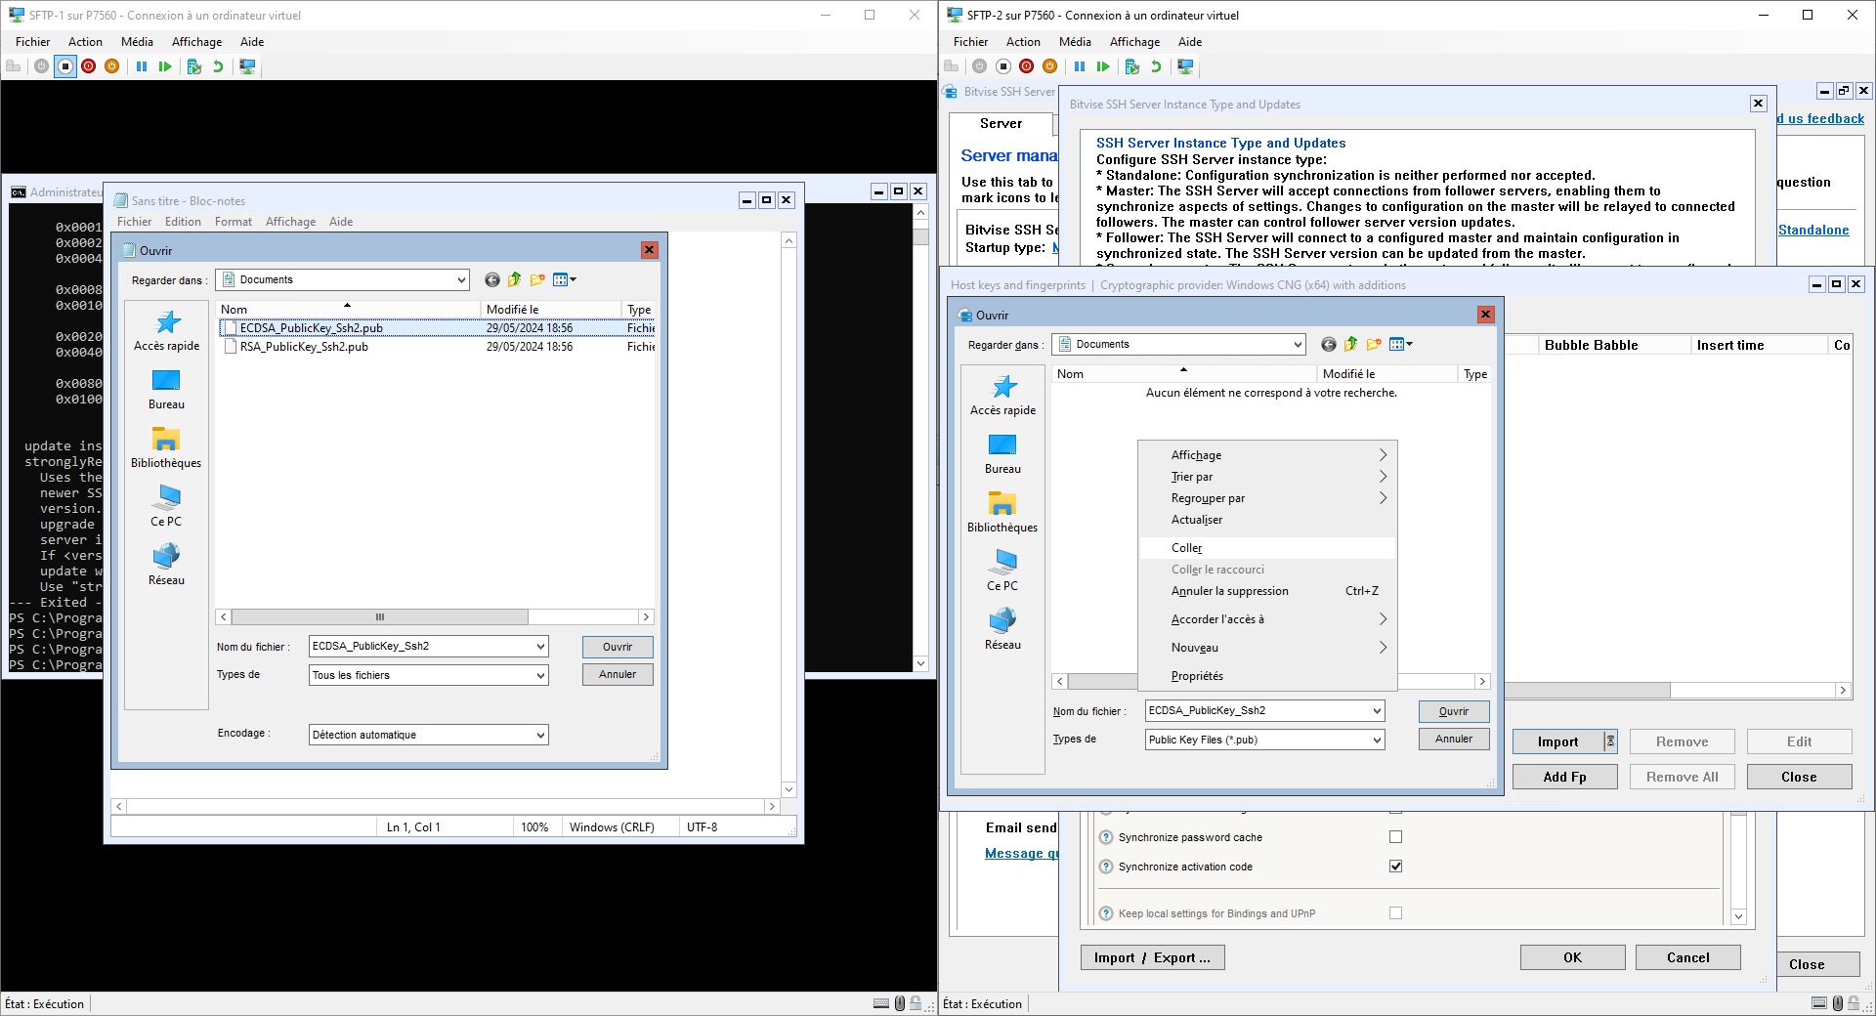Select RSA_PublicKey_Ssh2.pub file in list
1876x1016 pixels.
(x=304, y=347)
